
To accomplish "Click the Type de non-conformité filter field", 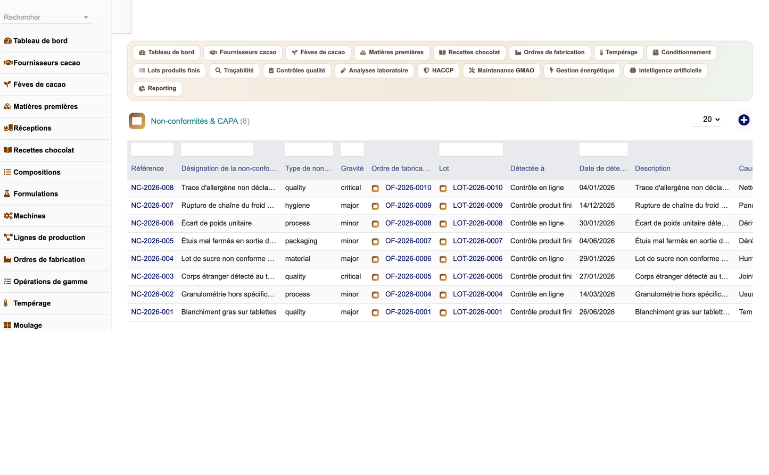I will coord(309,149).
